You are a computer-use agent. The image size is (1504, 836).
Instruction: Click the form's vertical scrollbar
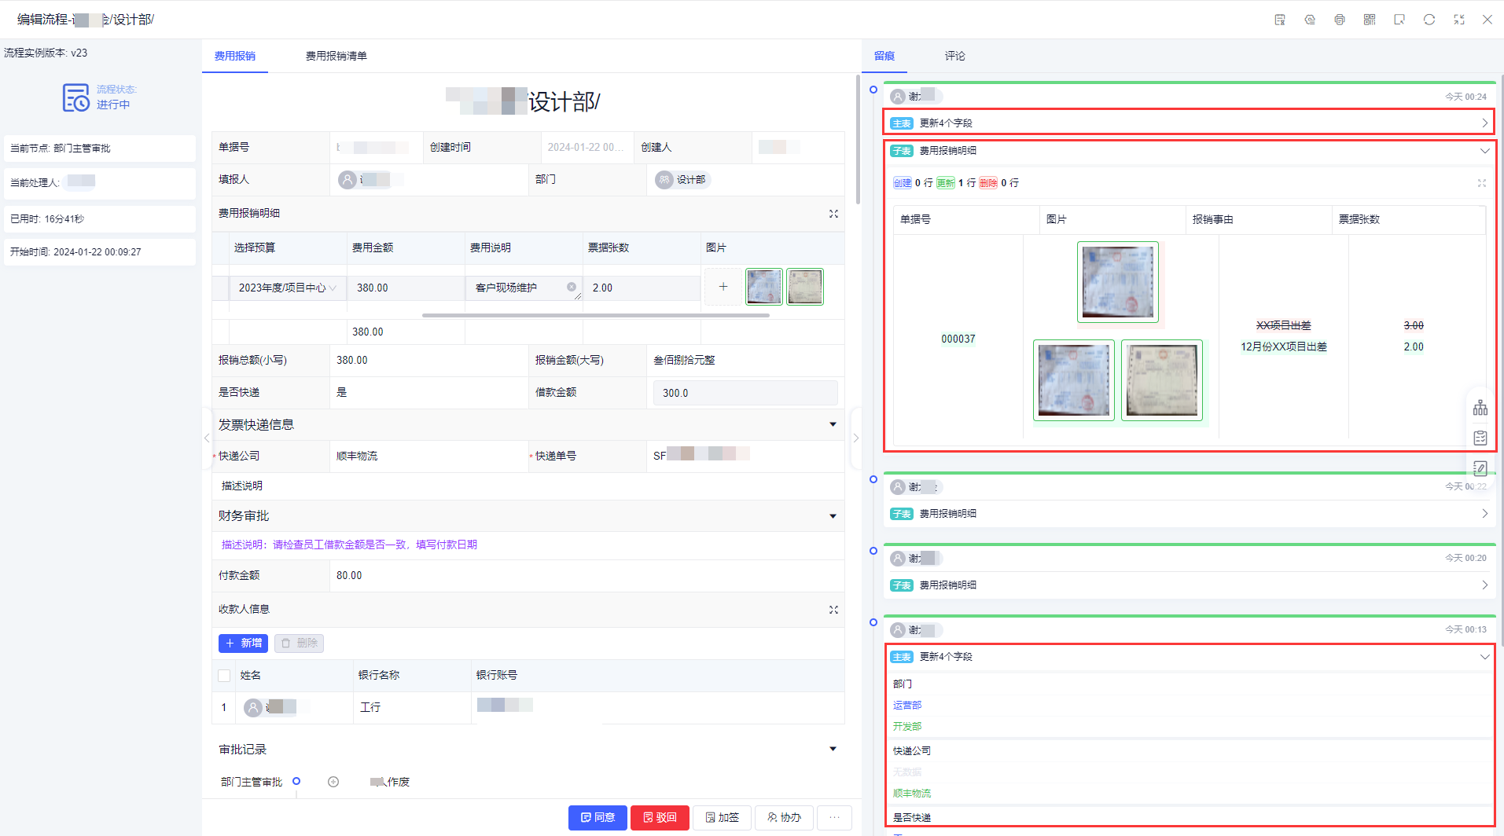point(858,140)
